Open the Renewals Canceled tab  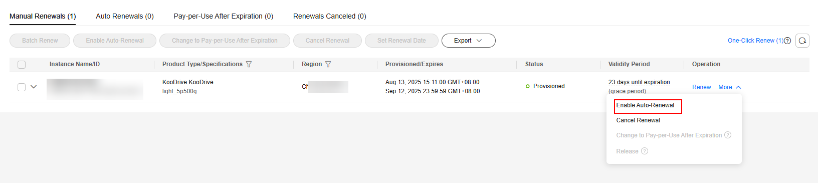click(x=330, y=16)
